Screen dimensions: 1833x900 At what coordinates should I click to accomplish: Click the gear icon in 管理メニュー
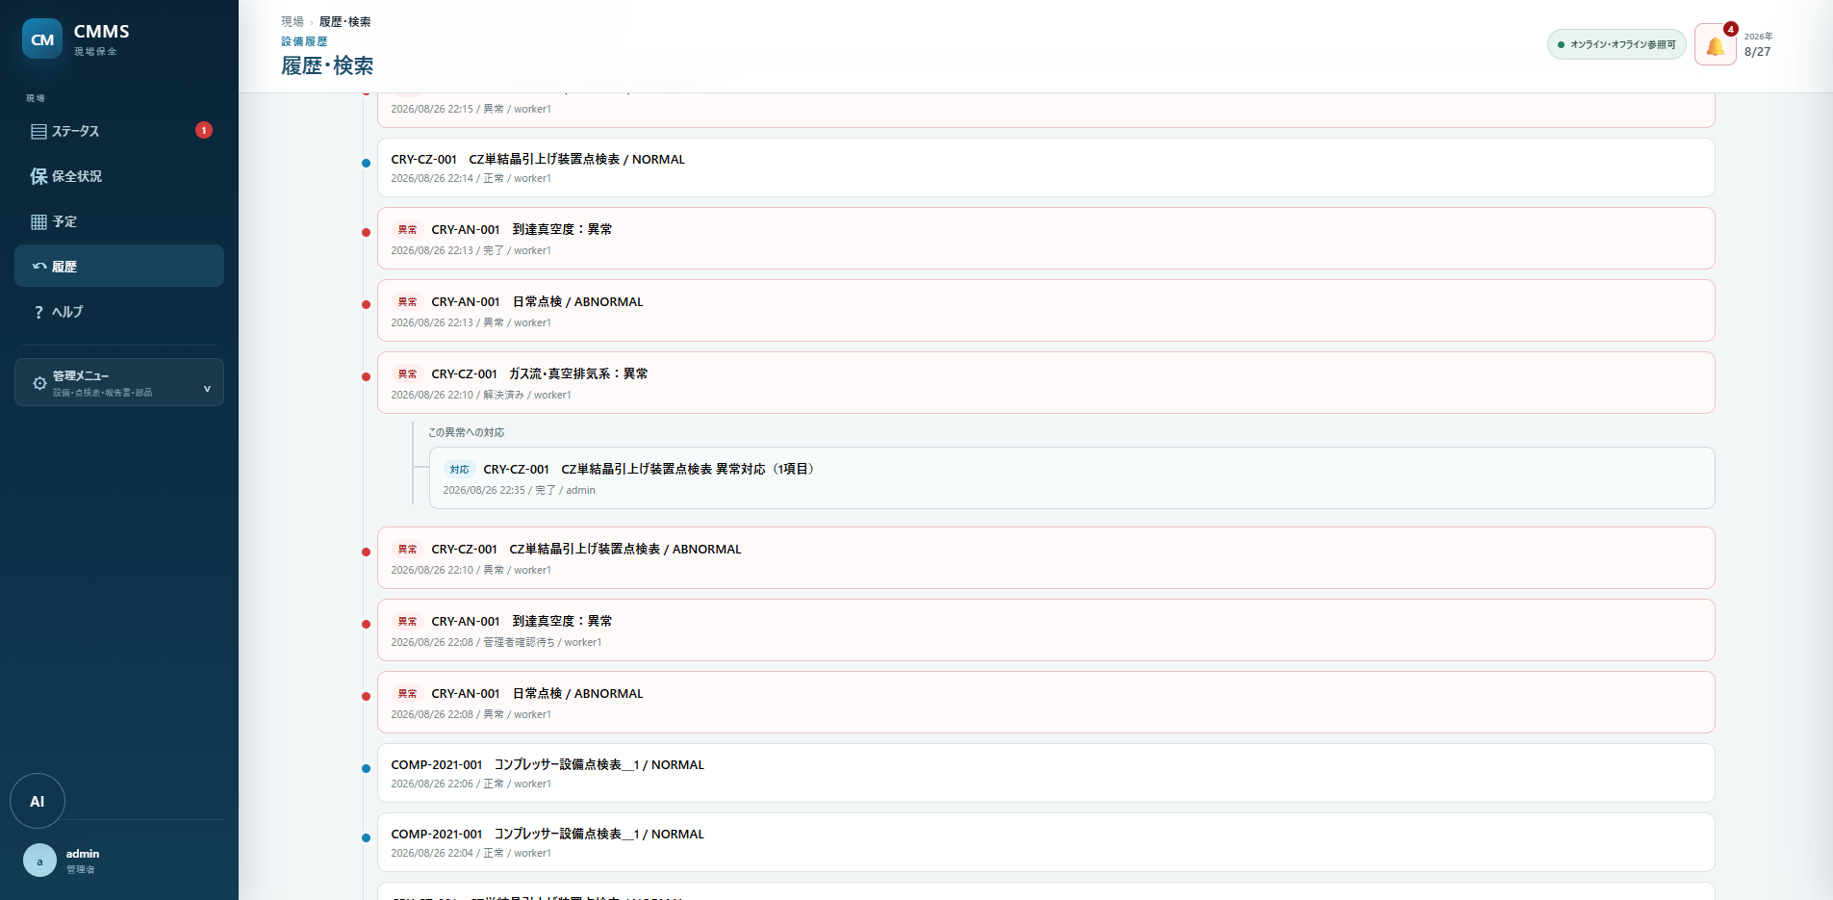click(39, 383)
